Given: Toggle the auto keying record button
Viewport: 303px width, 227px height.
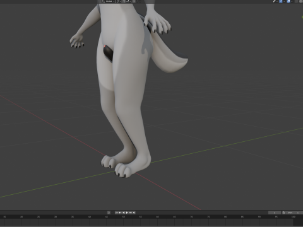Looking at the screenshot, I should 109,212.
